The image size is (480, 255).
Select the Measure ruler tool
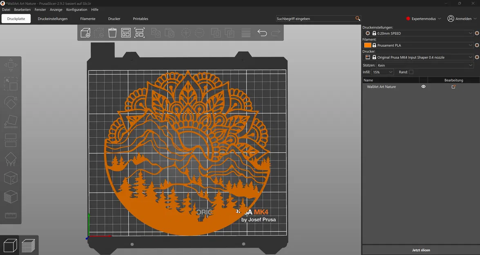point(11,215)
